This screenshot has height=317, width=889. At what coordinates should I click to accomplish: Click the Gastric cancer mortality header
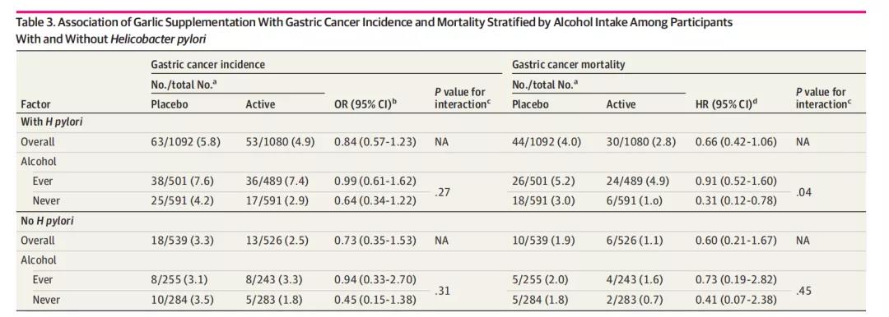point(568,64)
